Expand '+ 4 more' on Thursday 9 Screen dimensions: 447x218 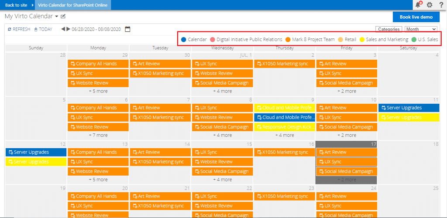click(285, 136)
